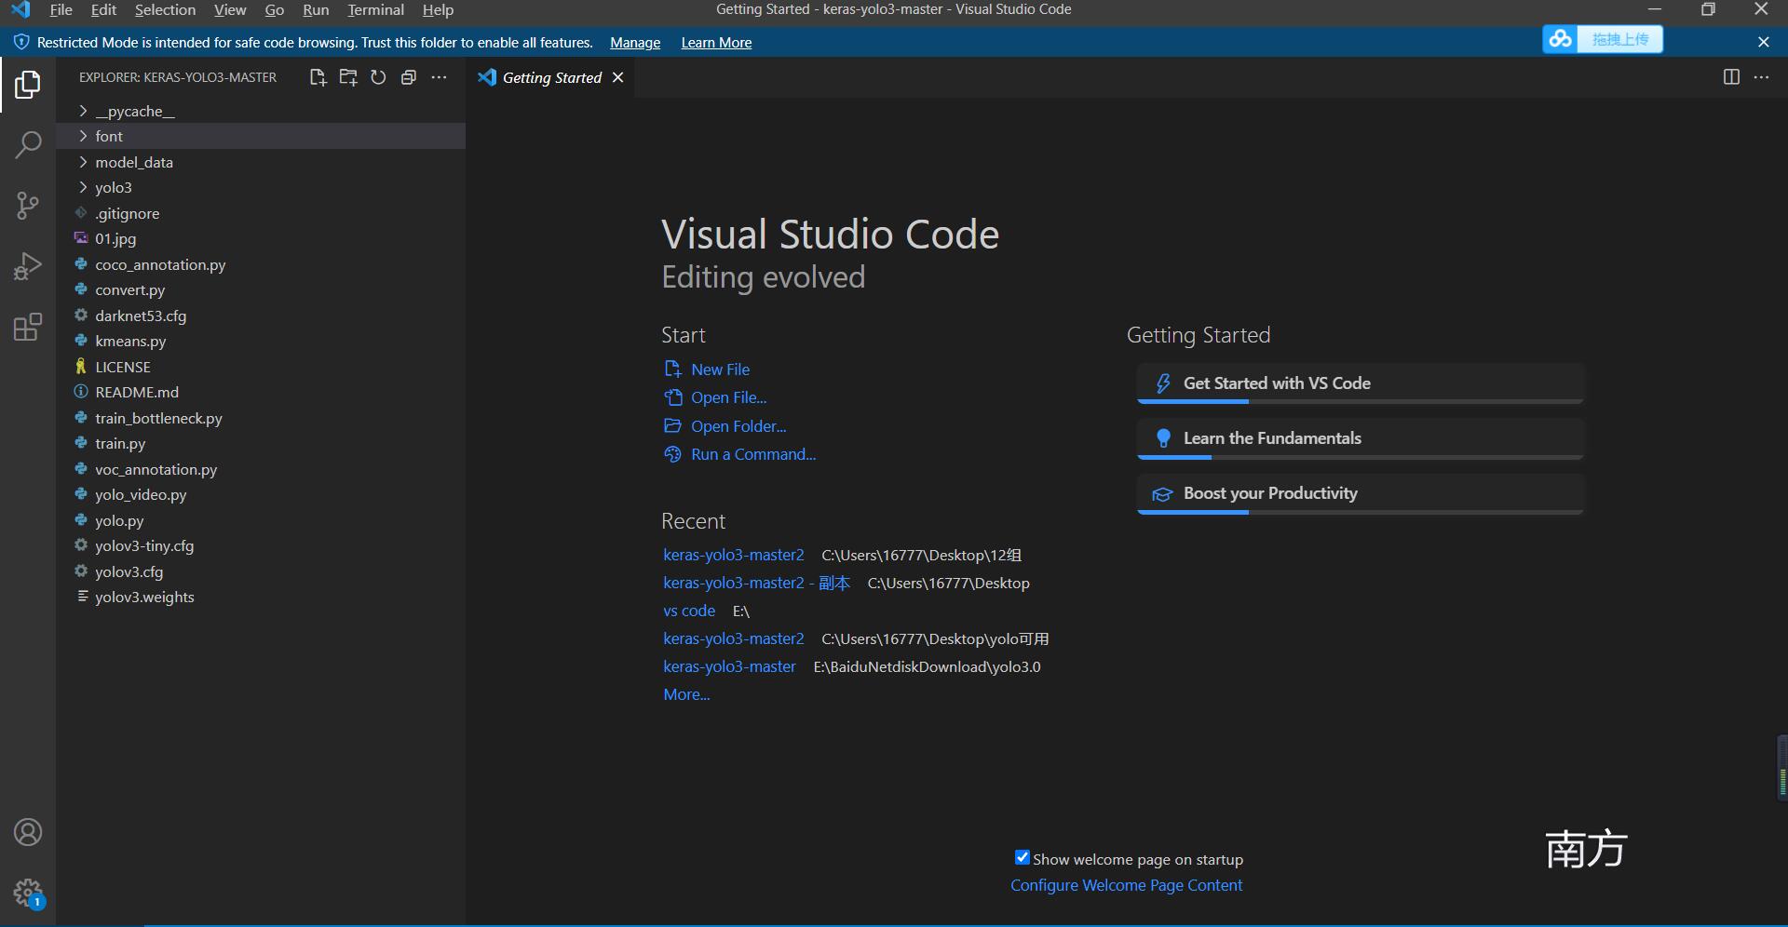Image resolution: width=1788 pixels, height=927 pixels.
Task: Toggle Show welcome page on startup
Action: tap(1022, 858)
